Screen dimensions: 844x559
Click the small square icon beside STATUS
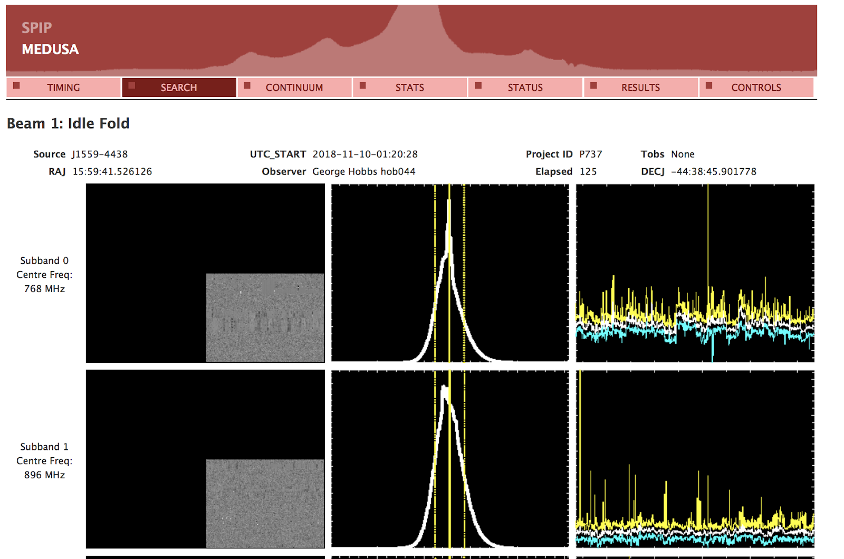point(478,85)
